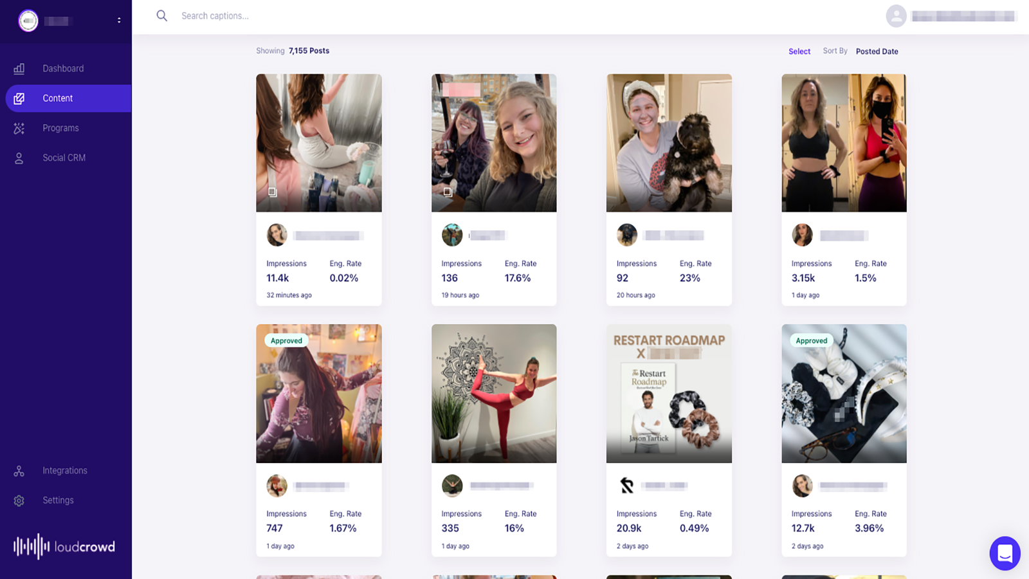Click the 1.5% engagement rate value
The height and width of the screenshot is (579, 1029).
tap(866, 278)
